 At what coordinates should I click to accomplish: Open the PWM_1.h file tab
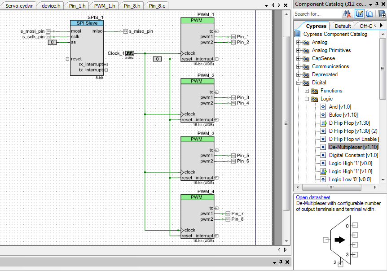105,5
